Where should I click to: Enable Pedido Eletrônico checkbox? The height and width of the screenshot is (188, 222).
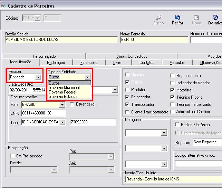point(177,124)
